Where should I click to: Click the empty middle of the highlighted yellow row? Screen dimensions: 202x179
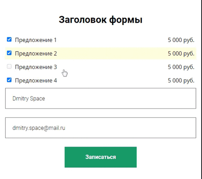coord(112,53)
